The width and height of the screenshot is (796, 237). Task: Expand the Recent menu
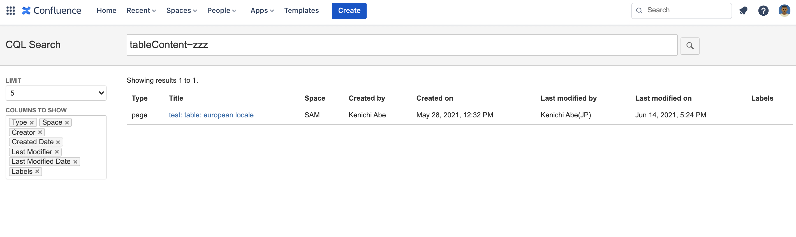[x=141, y=11]
